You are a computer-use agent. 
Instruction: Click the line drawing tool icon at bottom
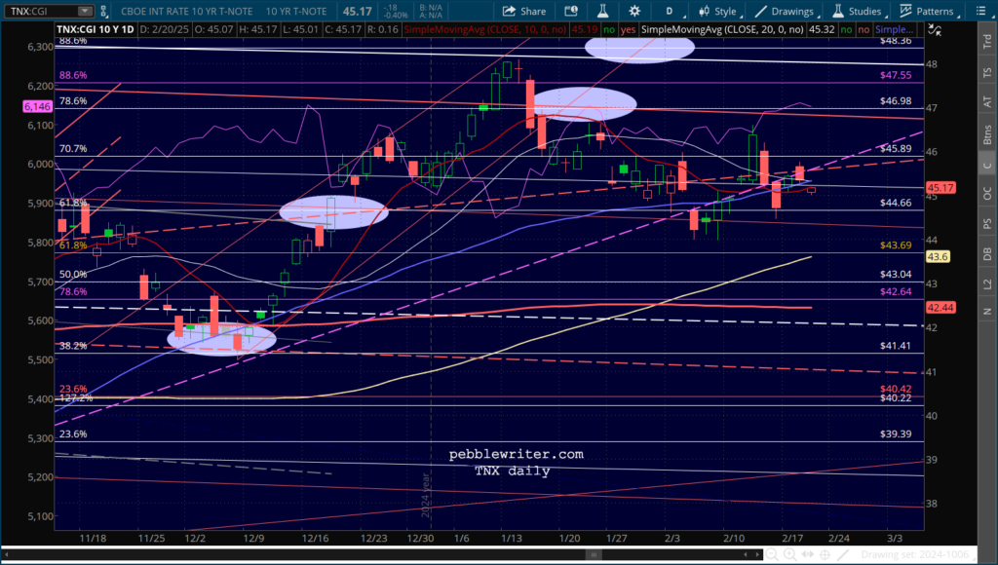tap(843, 555)
